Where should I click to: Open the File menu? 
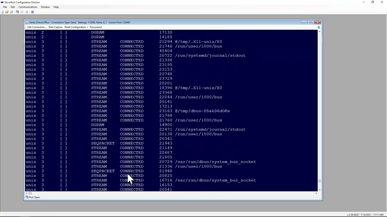pyautogui.click(x=5, y=7)
